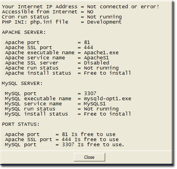Select the Cron run status line
Screen dimensions: 177x169
62,17
